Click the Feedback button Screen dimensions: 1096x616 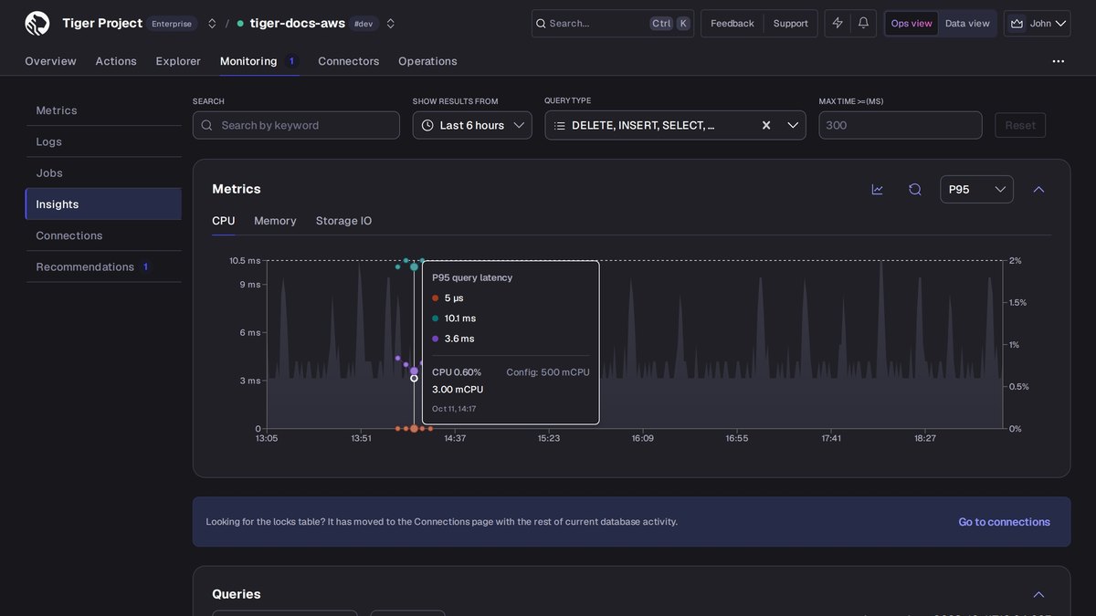point(732,24)
